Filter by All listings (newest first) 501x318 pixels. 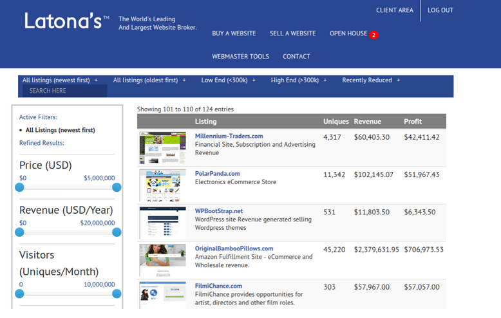coord(56,80)
